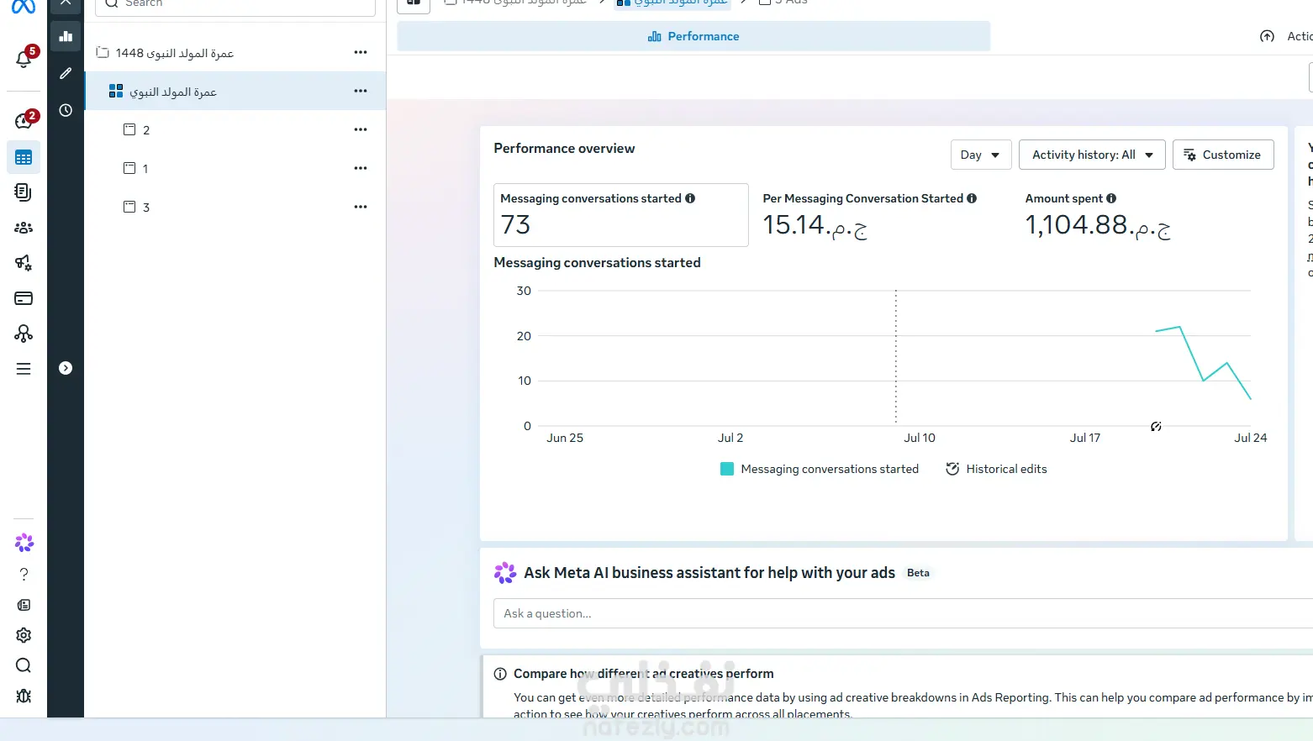Click info icon next to Messaging conversations started

click(x=690, y=198)
